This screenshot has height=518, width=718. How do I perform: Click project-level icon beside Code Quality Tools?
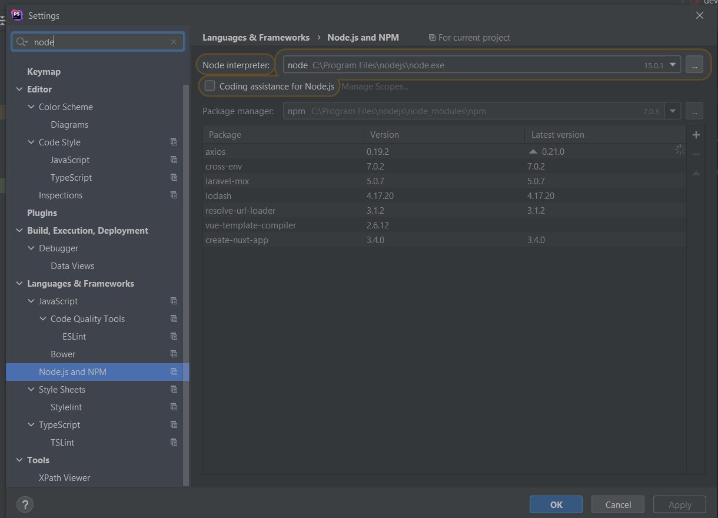pos(174,318)
